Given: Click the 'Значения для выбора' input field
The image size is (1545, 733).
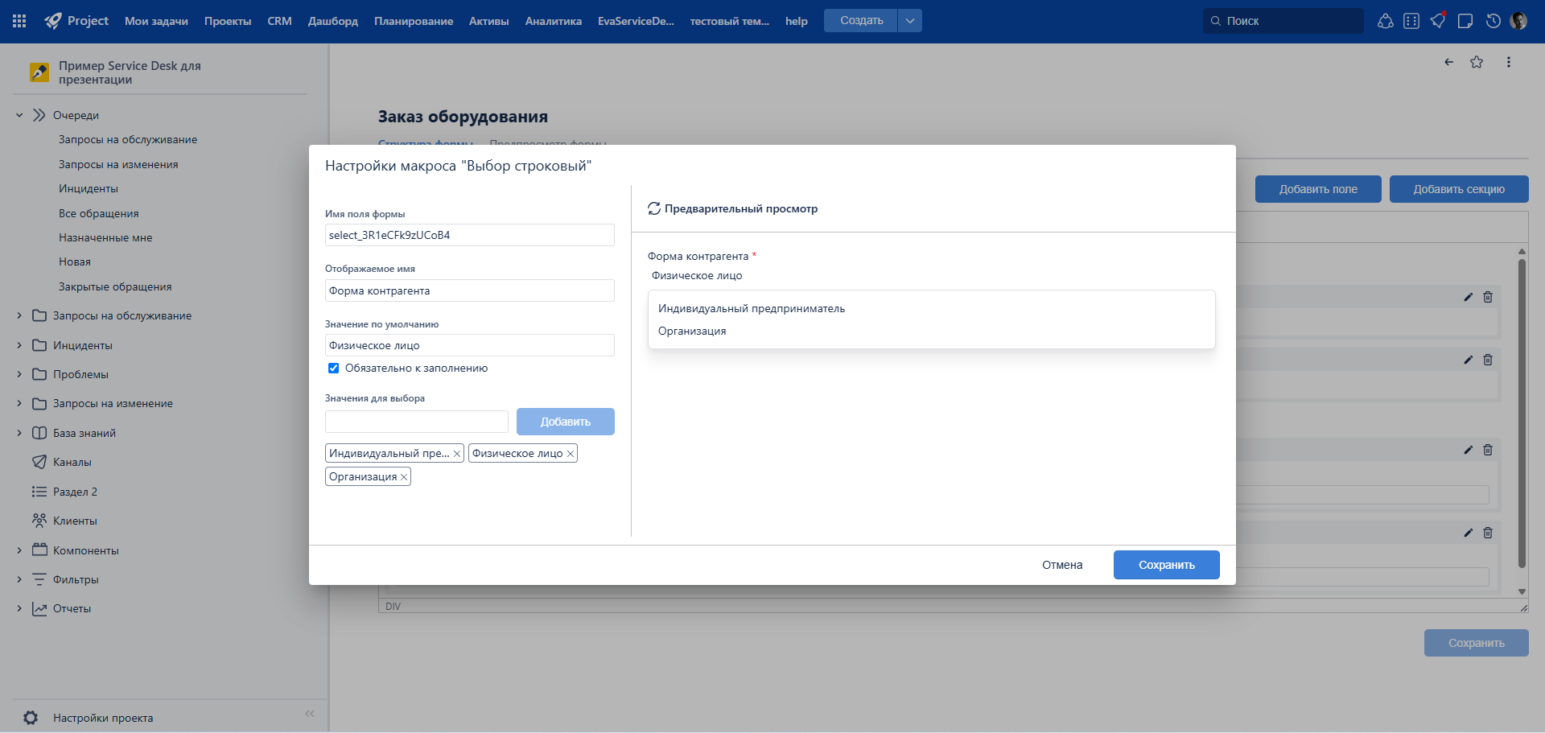Looking at the screenshot, I should [416, 422].
